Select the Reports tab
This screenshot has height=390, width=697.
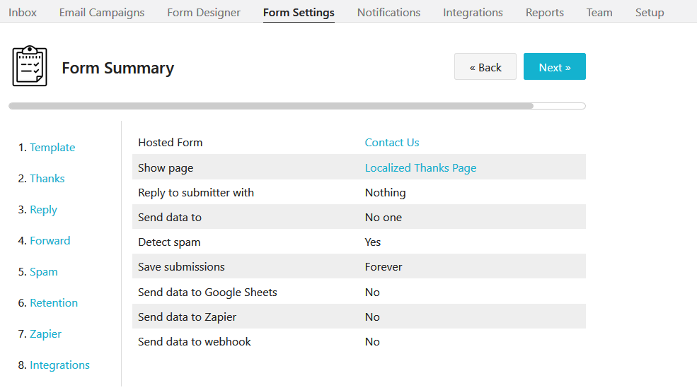coord(545,13)
